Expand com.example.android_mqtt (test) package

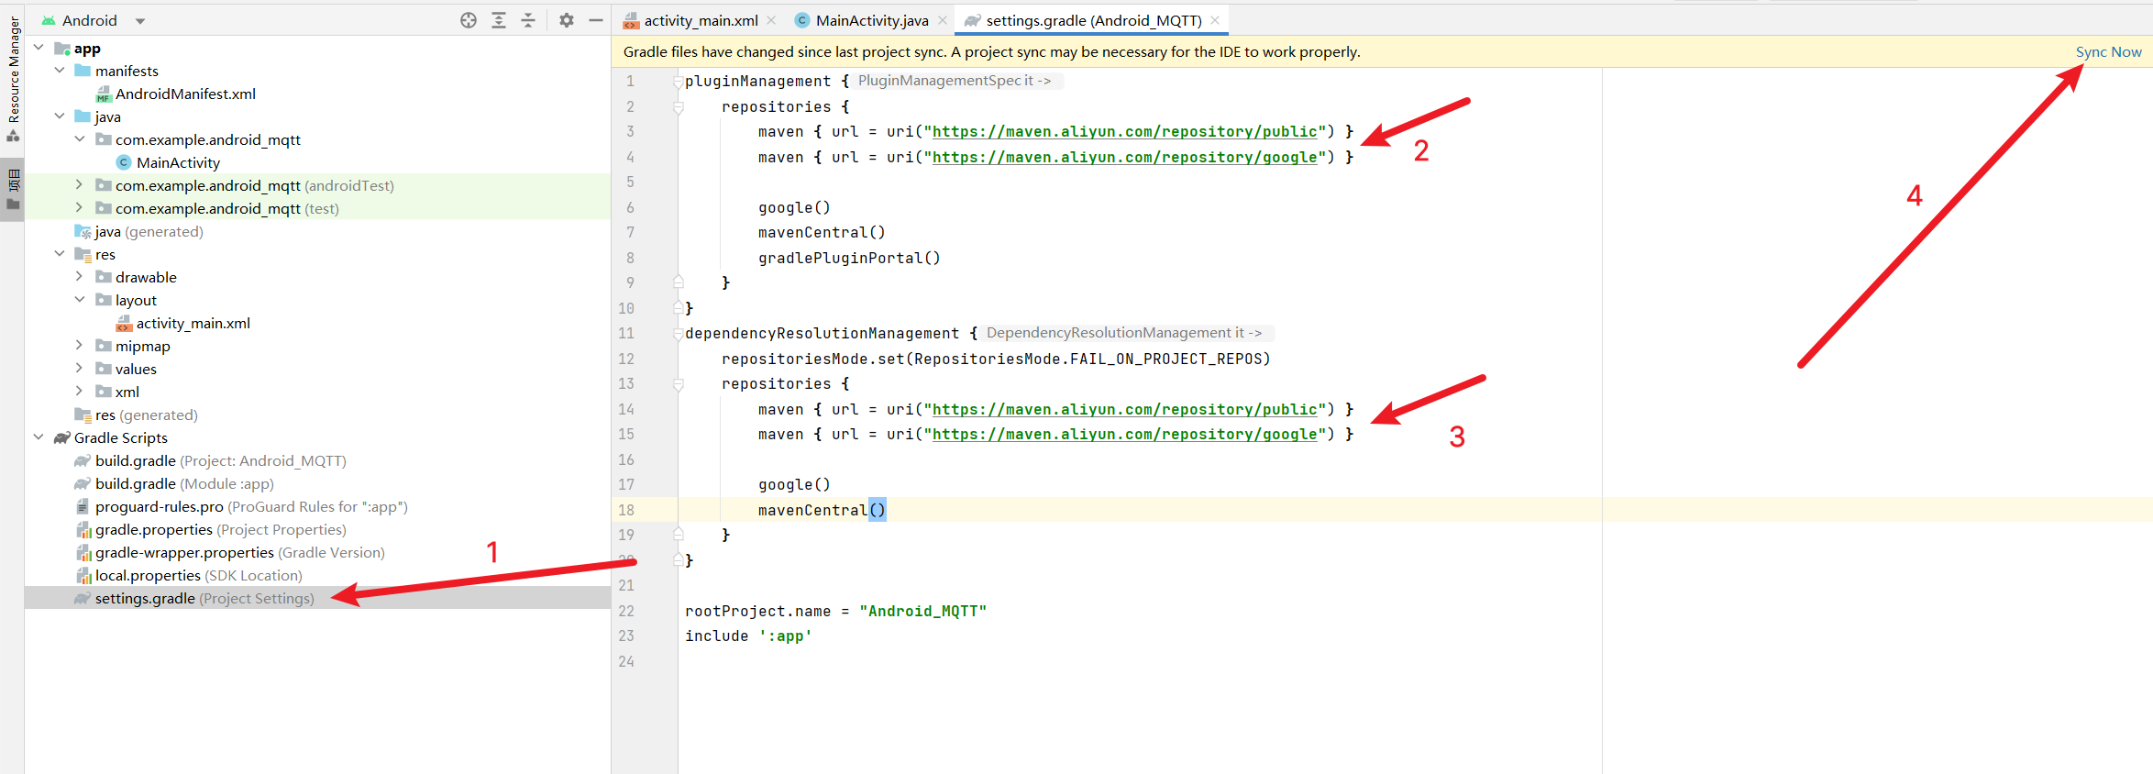pyautogui.click(x=80, y=207)
